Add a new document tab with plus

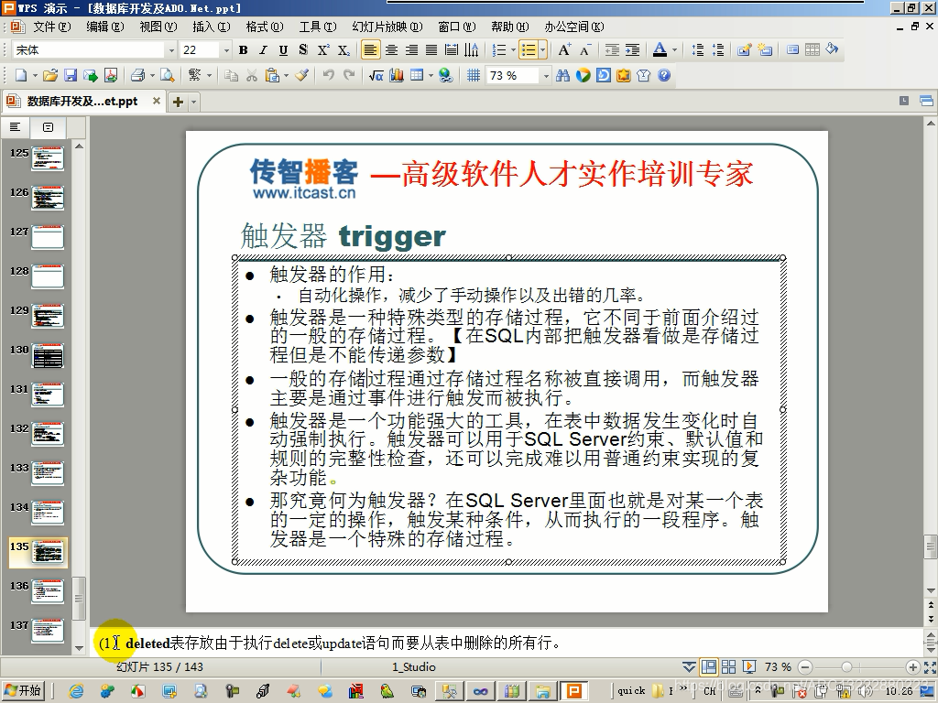178,103
